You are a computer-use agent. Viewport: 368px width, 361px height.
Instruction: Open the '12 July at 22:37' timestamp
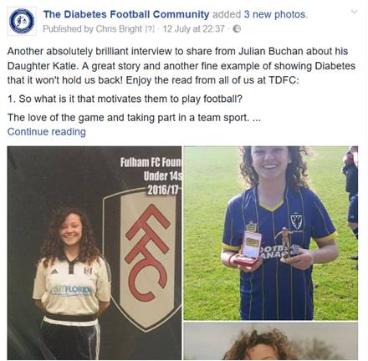tap(193, 28)
